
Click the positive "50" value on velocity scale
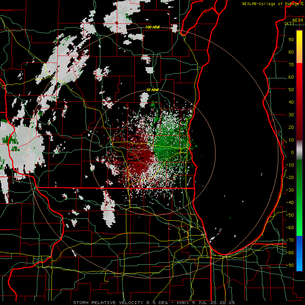coord(291,90)
